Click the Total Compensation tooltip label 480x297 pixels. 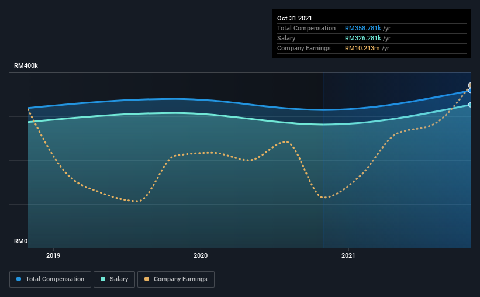[x=306, y=28]
